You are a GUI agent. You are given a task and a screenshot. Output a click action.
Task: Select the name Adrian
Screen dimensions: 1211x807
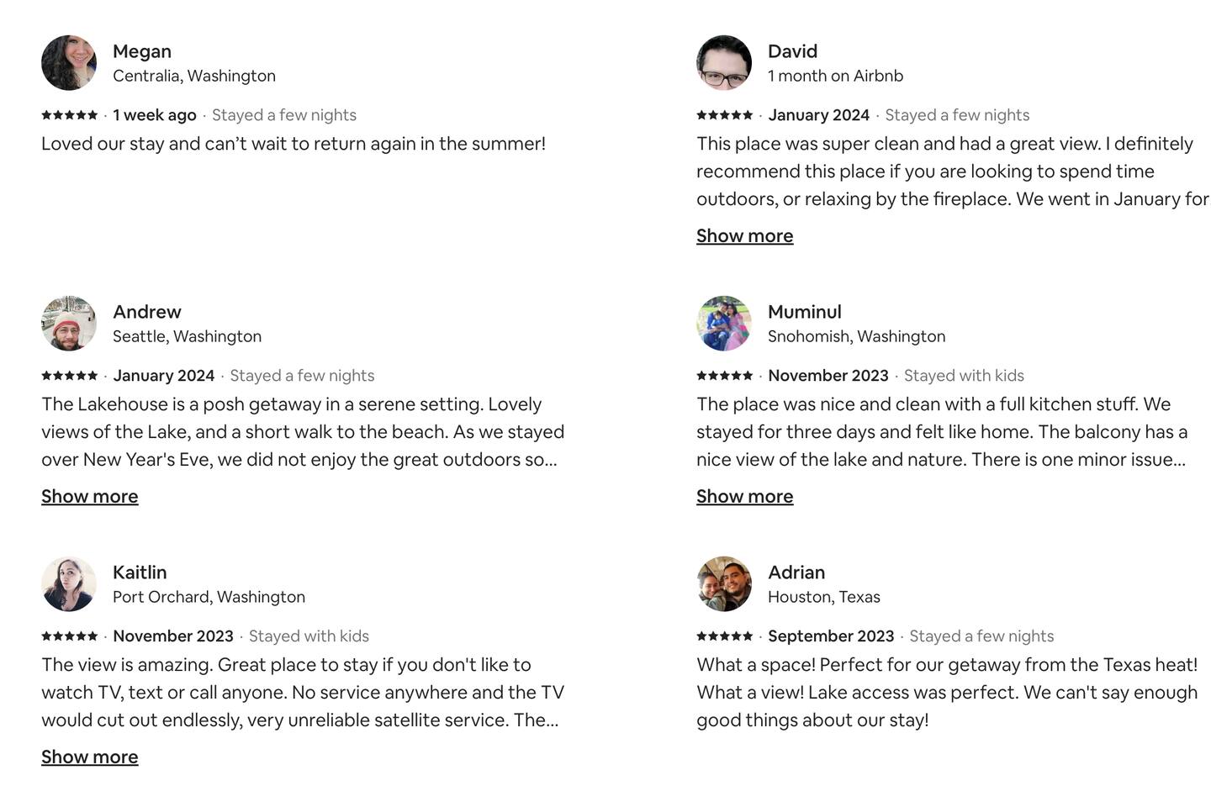coord(796,573)
